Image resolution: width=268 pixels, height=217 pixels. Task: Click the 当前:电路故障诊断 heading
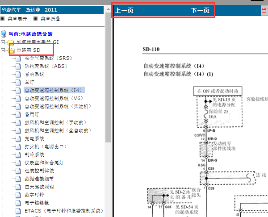click(30, 34)
